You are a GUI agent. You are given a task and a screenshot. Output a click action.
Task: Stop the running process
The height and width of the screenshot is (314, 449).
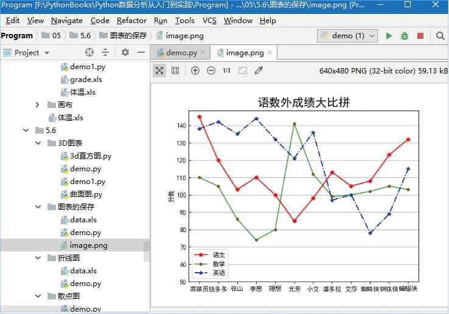tap(420, 36)
